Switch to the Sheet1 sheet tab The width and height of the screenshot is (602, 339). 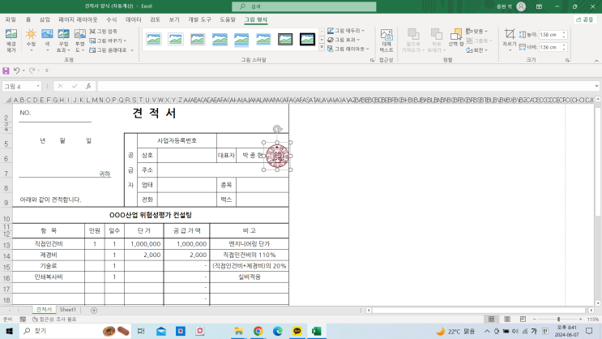coord(67,310)
